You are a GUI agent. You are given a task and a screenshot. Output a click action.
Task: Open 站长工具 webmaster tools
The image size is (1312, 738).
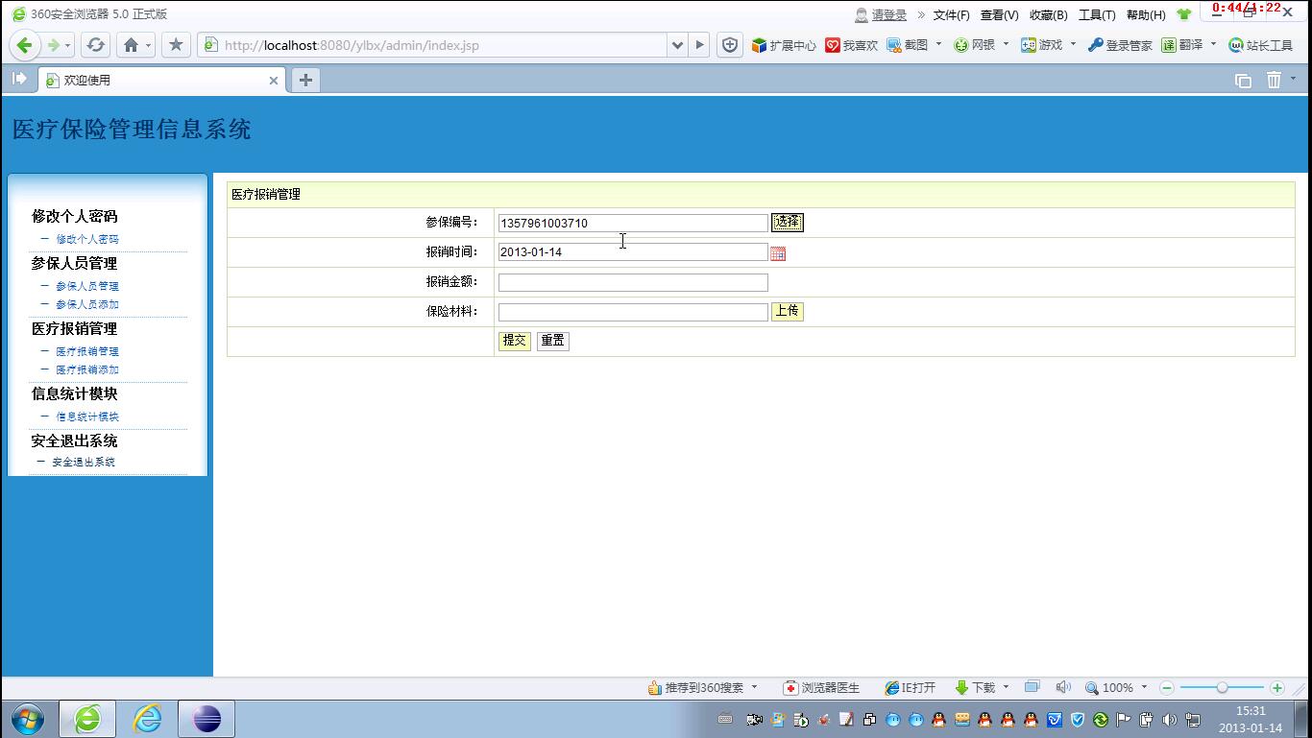[x=1261, y=45]
